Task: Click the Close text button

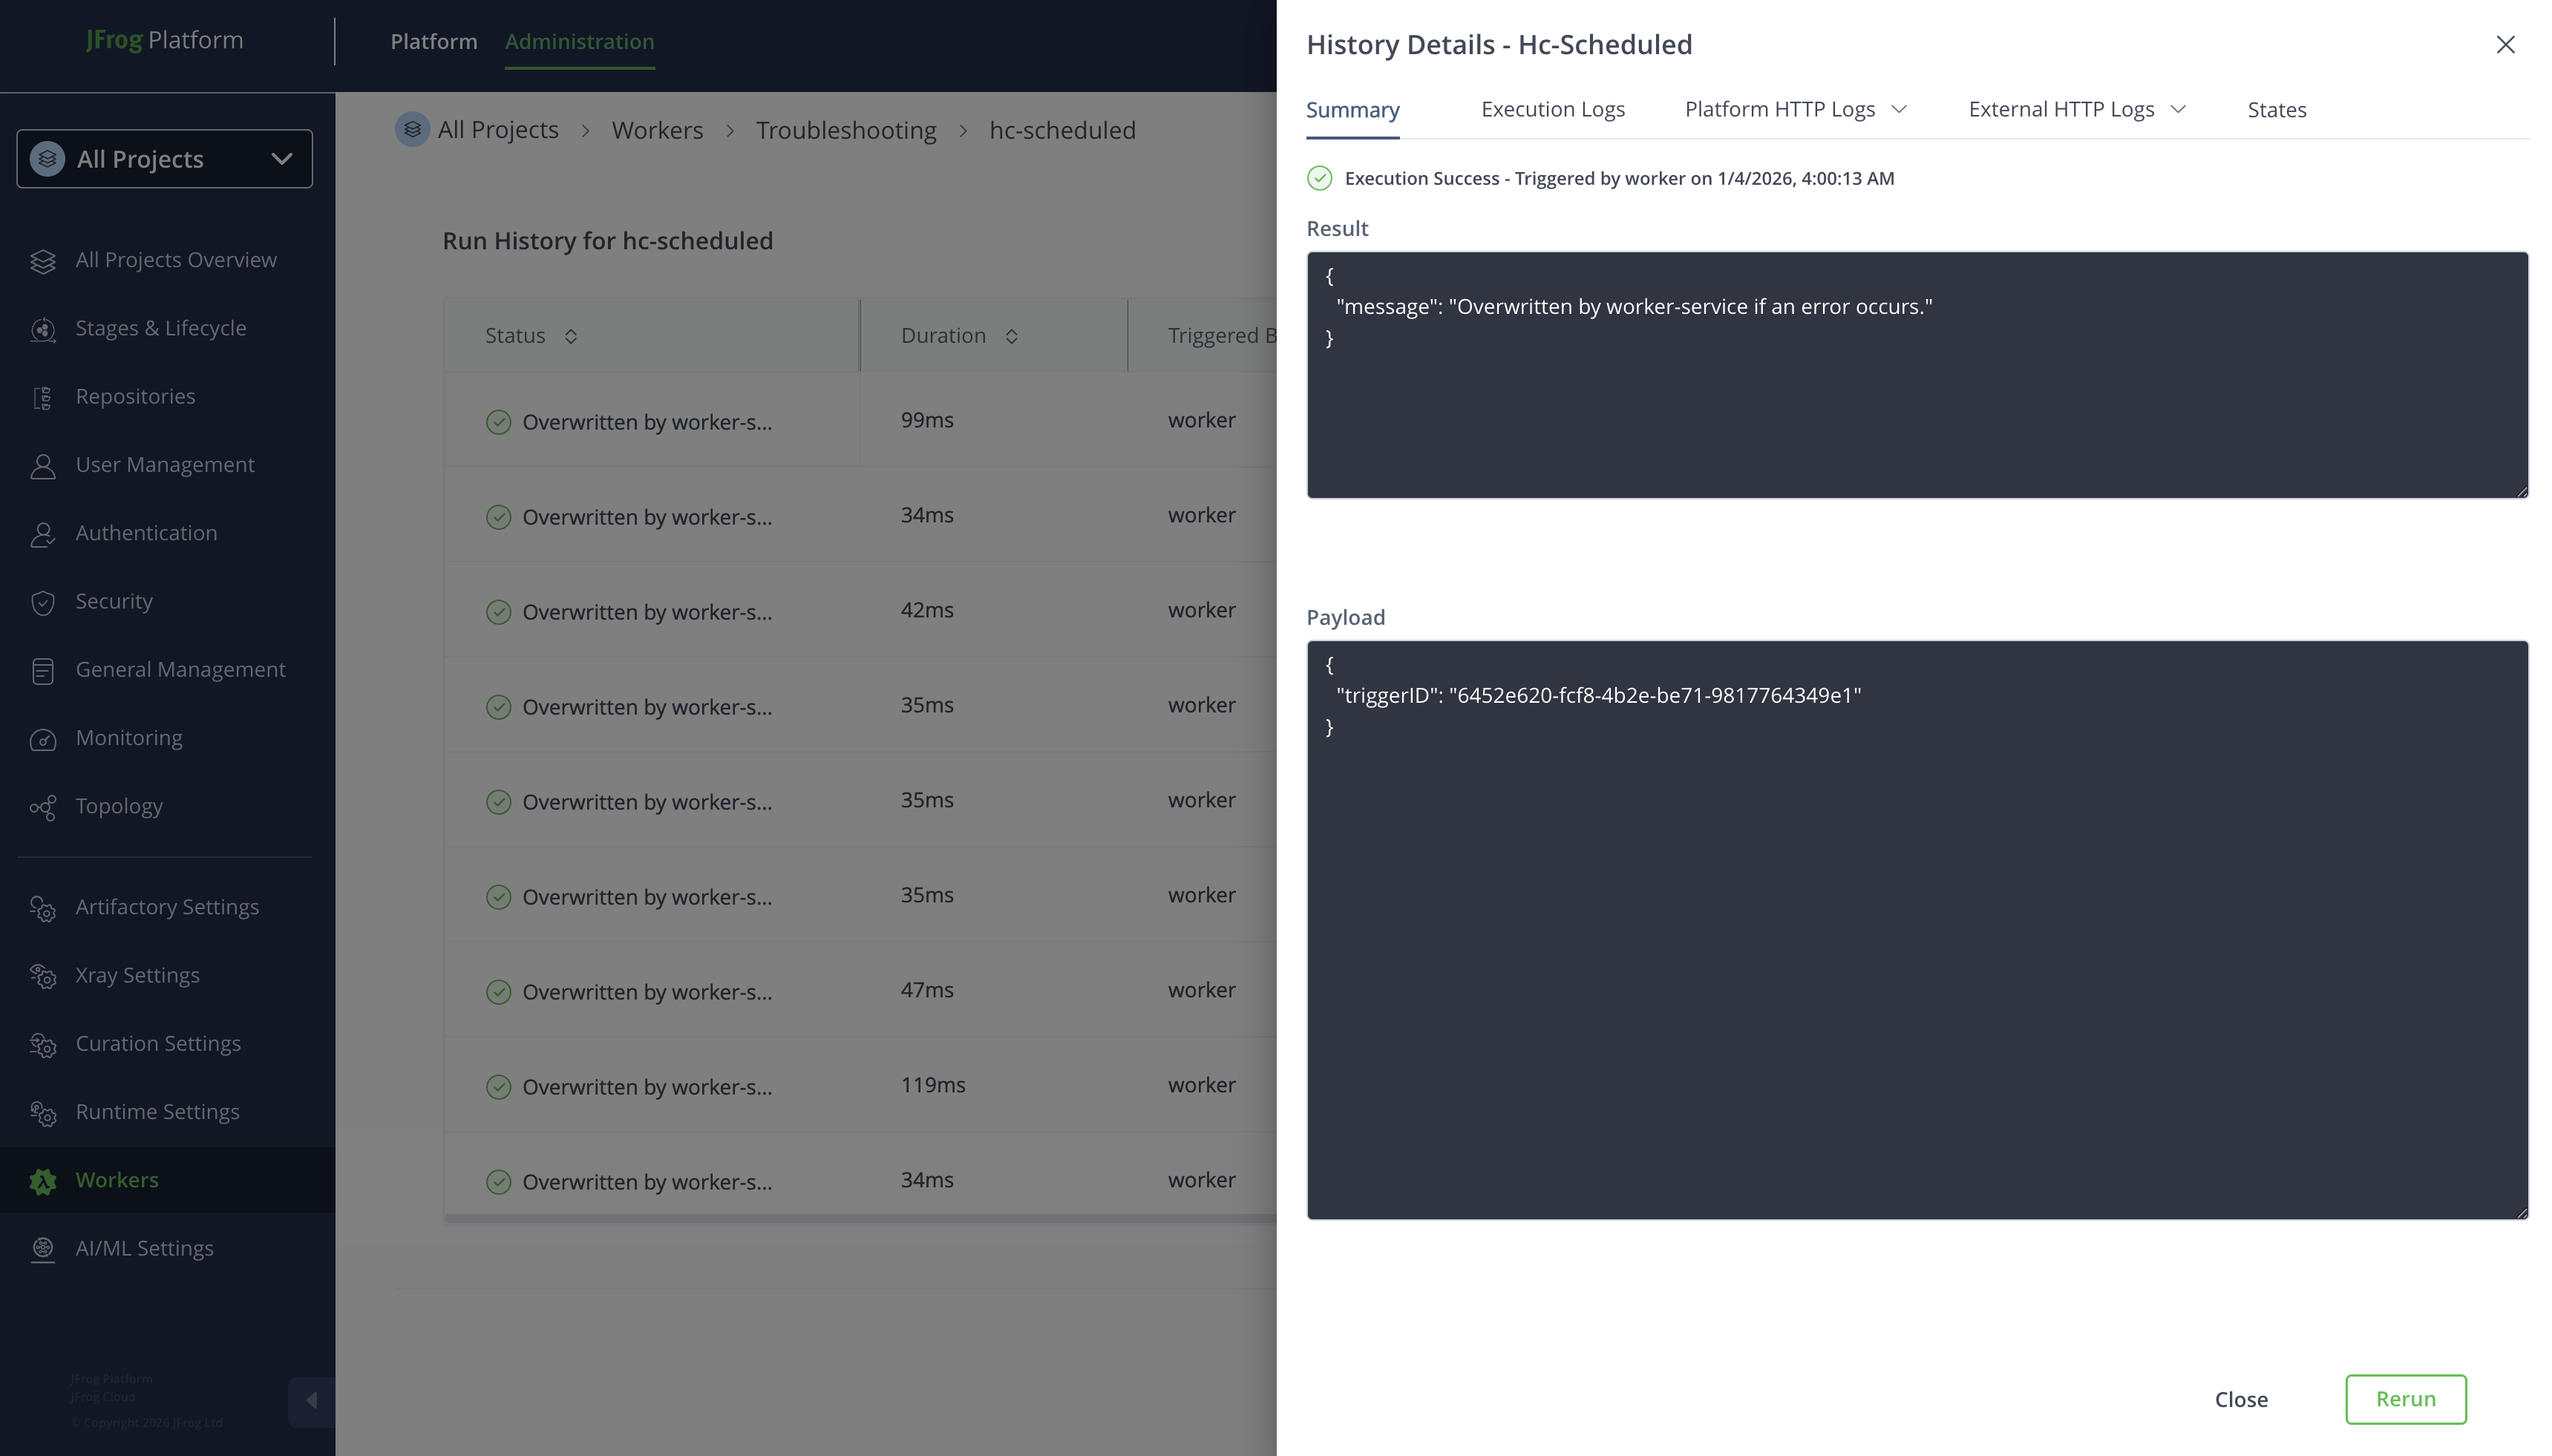Action: click(x=2240, y=1399)
